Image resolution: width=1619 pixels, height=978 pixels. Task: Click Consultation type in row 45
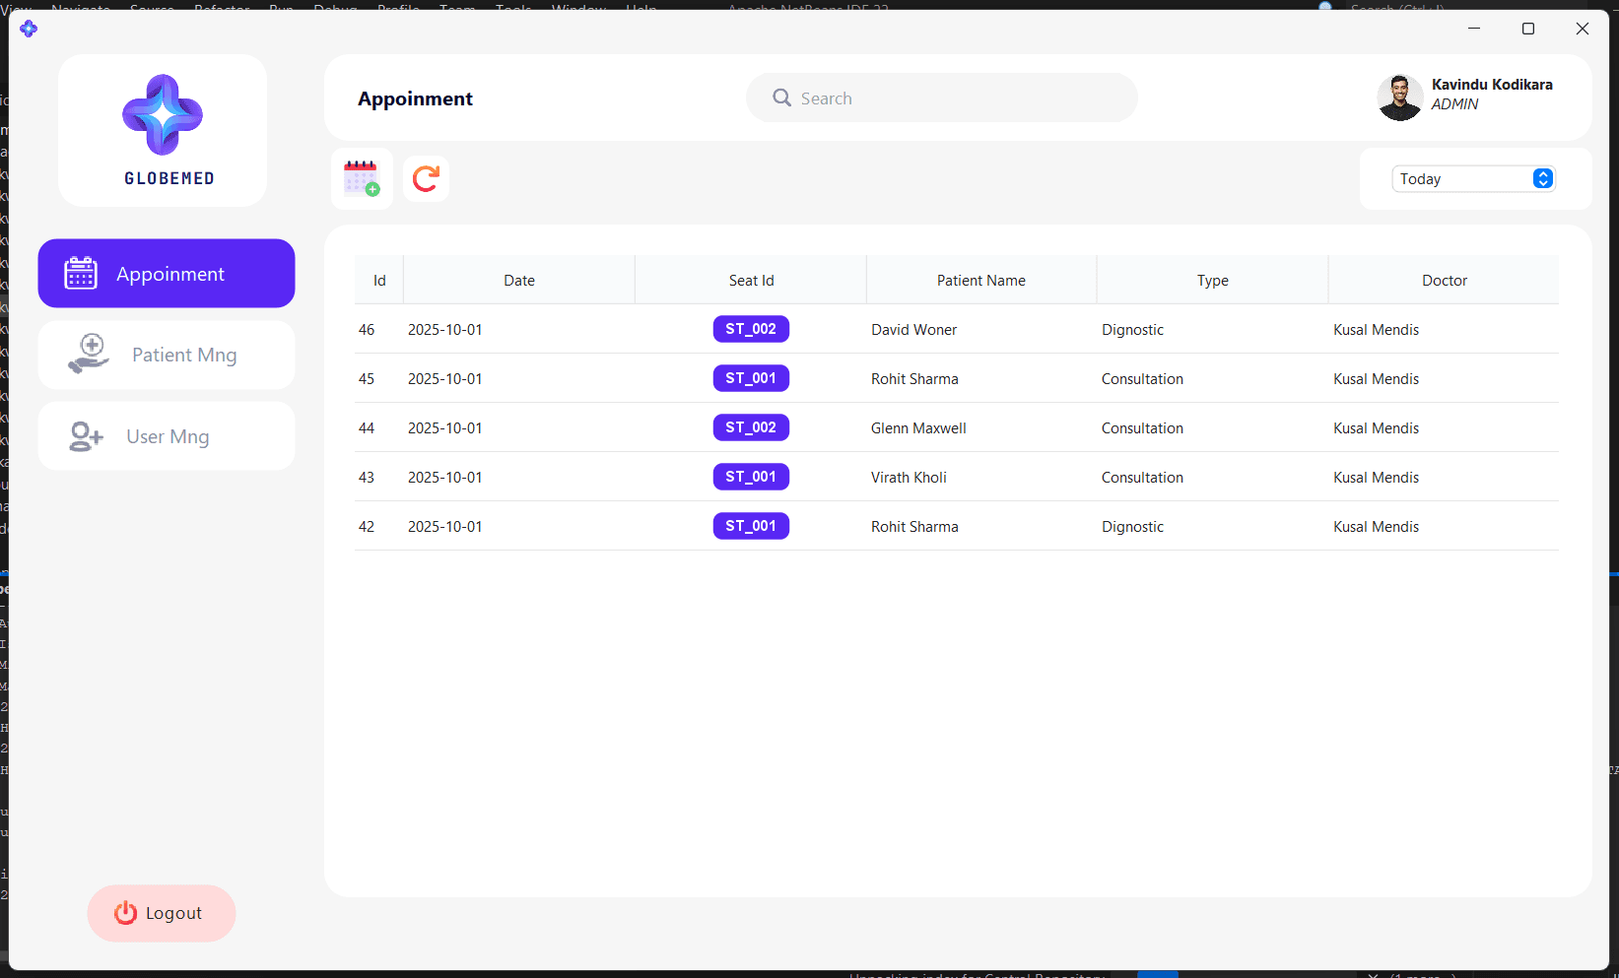(1142, 379)
